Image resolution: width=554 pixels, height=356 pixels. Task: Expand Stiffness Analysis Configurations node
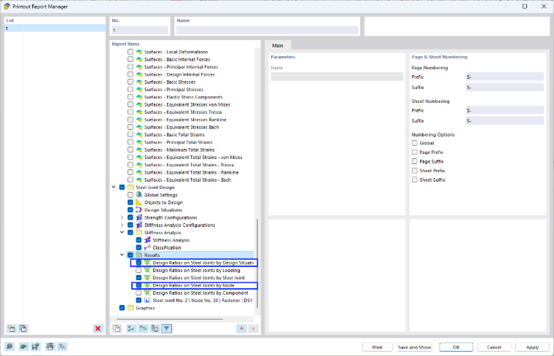point(122,225)
